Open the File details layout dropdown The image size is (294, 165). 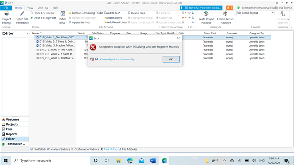273,13
